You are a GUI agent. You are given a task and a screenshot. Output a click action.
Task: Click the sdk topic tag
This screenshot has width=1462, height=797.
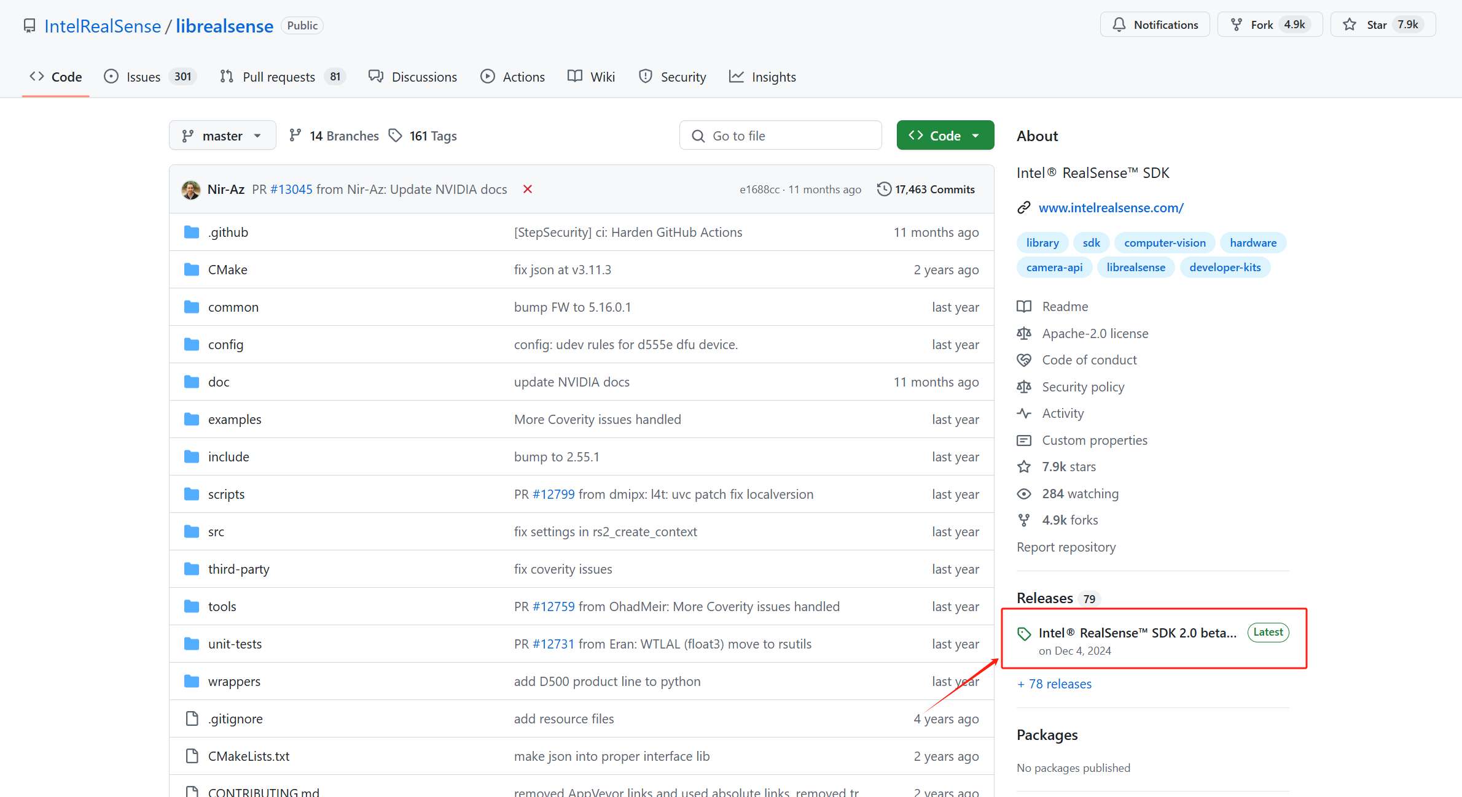(x=1091, y=242)
